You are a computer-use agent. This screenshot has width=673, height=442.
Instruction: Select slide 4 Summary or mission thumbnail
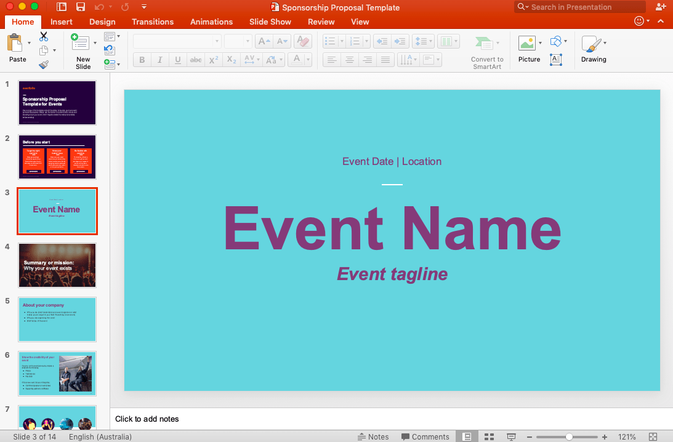click(57, 265)
